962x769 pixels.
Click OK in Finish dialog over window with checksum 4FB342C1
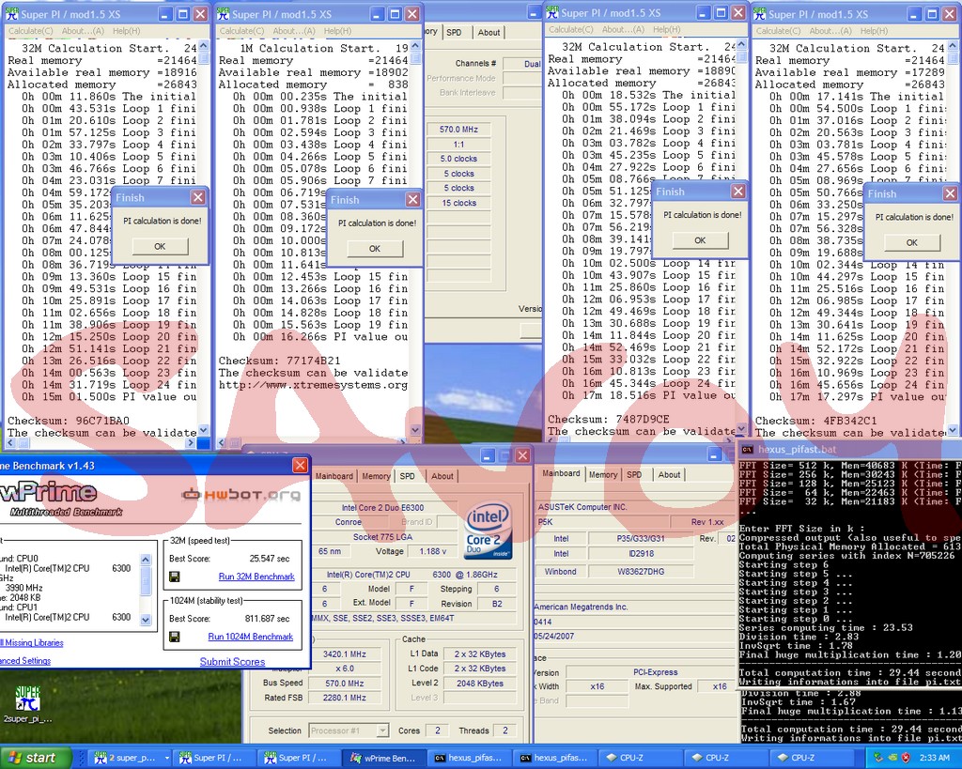pos(912,242)
